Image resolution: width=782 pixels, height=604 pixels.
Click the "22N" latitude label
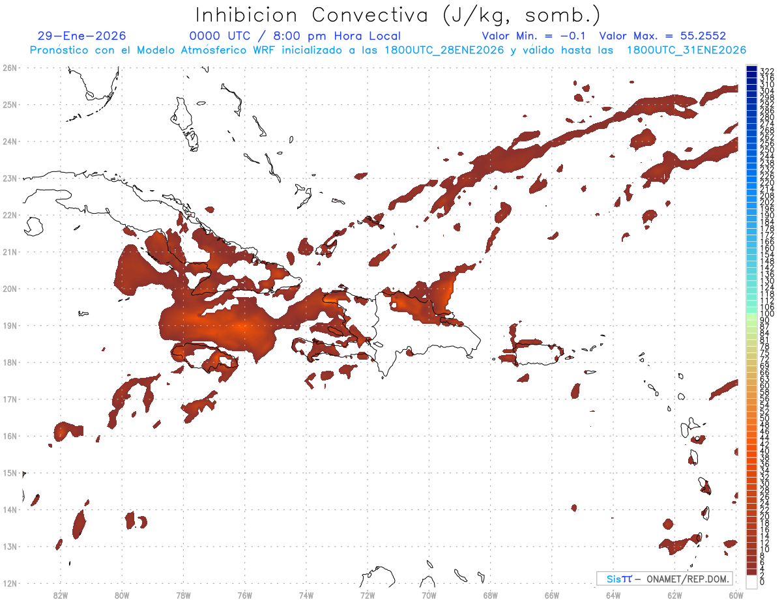(10, 215)
